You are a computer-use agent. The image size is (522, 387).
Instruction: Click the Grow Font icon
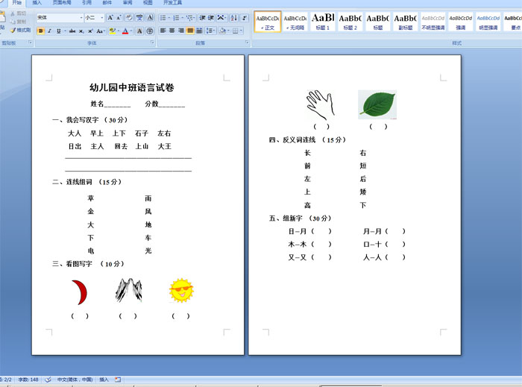[110, 18]
